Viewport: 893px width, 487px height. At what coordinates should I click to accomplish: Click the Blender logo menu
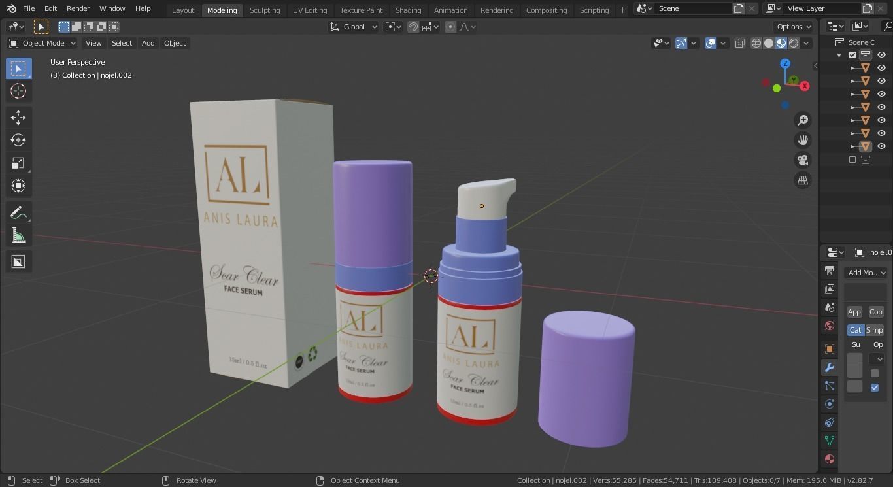pyautogui.click(x=11, y=8)
